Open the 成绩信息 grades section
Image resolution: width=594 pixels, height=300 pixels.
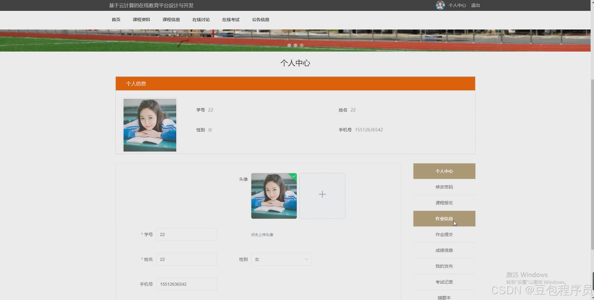[x=444, y=250]
